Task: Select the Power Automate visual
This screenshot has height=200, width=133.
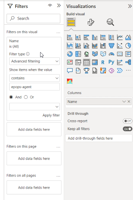Action: [120, 71]
